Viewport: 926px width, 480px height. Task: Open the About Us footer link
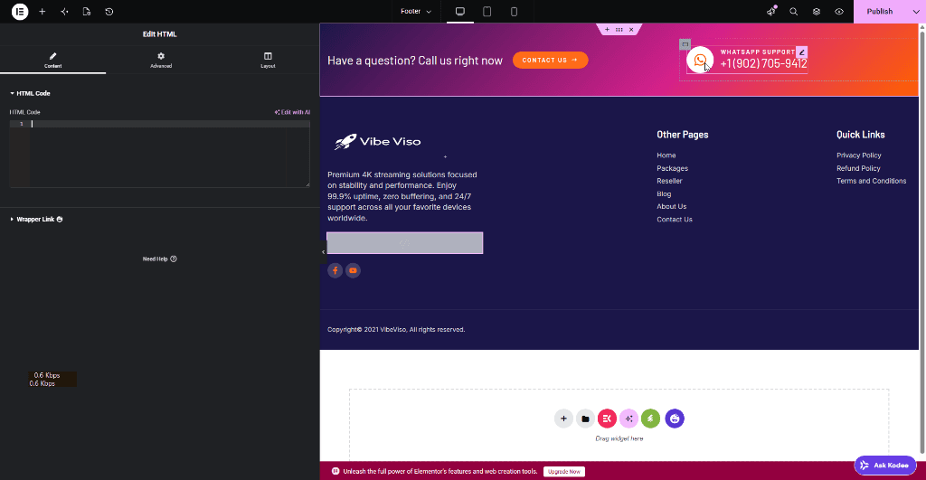click(672, 207)
